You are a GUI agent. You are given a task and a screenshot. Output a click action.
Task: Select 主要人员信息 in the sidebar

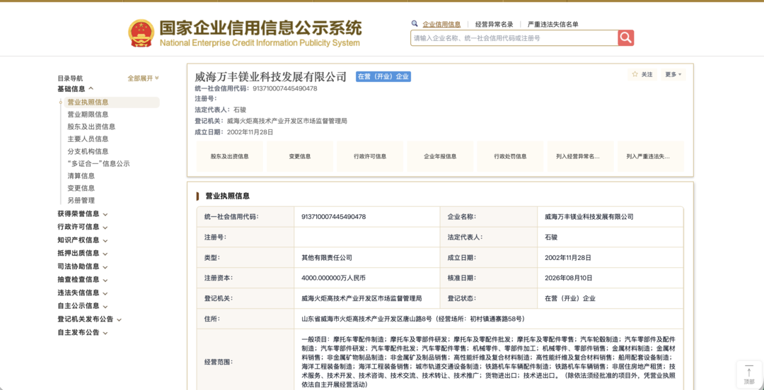coord(88,138)
